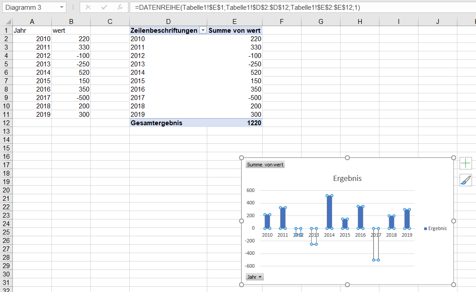The image size is (476, 292).
Task: Select column A header
Action: point(32,22)
